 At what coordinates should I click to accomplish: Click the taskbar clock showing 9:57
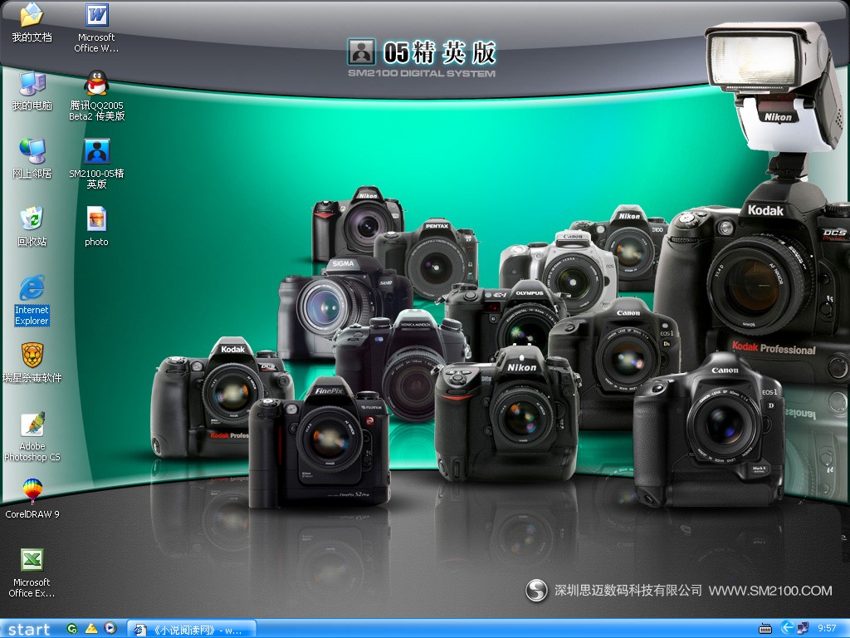click(x=827, y=629)
